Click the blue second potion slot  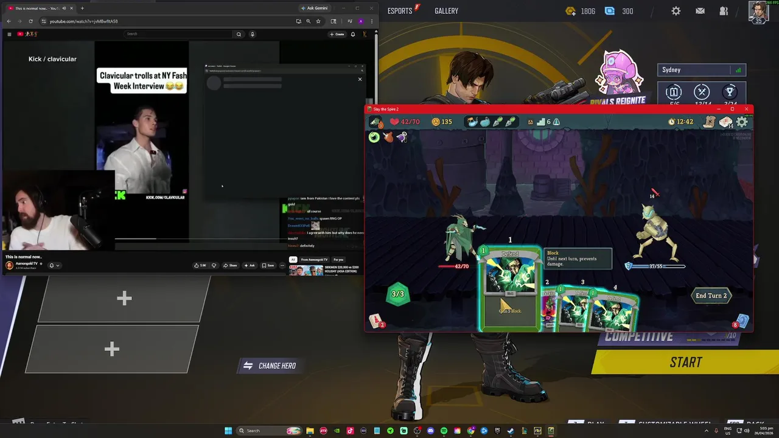(x=484, y=122)
